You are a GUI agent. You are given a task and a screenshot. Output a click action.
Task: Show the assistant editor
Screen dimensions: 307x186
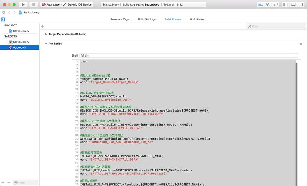268,4
